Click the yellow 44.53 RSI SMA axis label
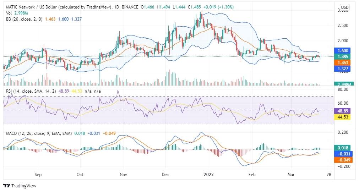The image size is (359, 192). [343, 117]
